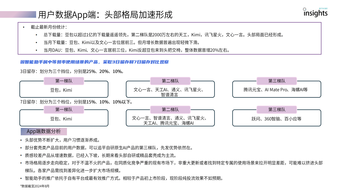Click the line 截止最新月份统计：
340x191 pixels.
[49, 27]
